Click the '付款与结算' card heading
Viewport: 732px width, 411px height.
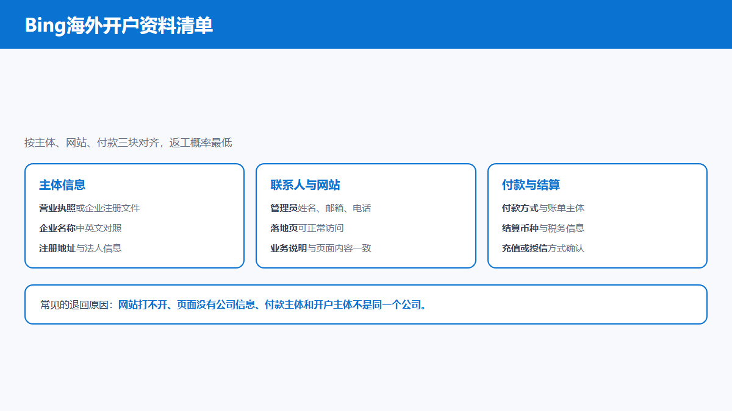[x=531, y=184]
